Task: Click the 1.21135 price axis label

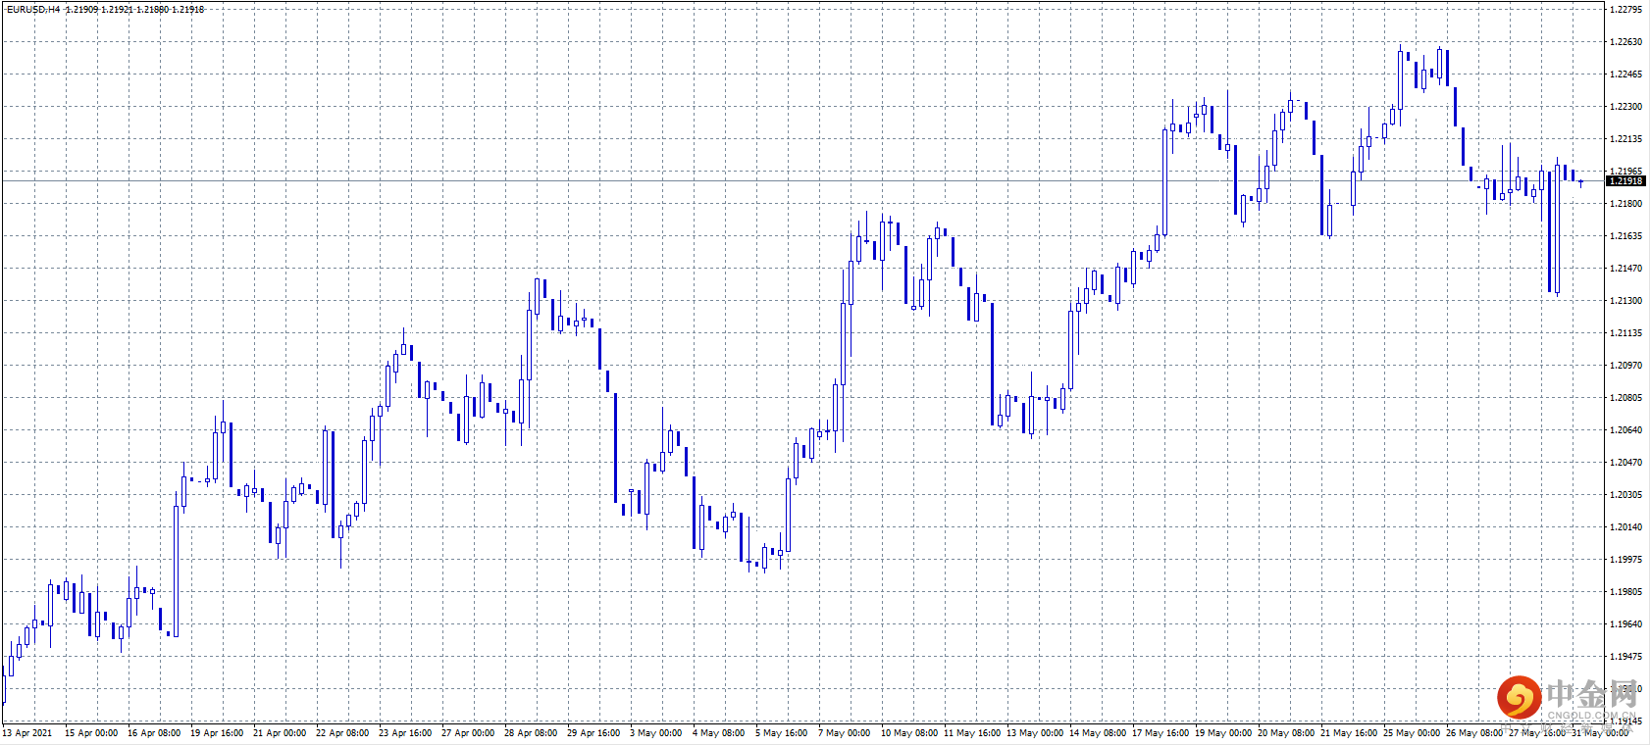Action: pyautogui.click(x=1625, y=333)
